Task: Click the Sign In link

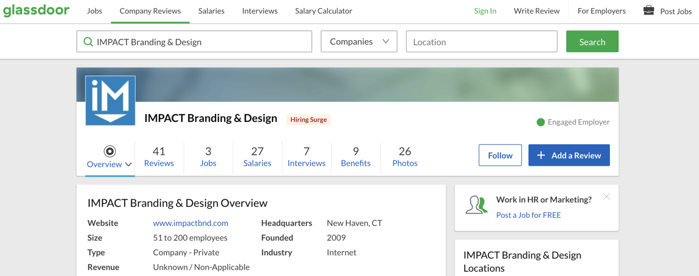Action: pos(485,11)
